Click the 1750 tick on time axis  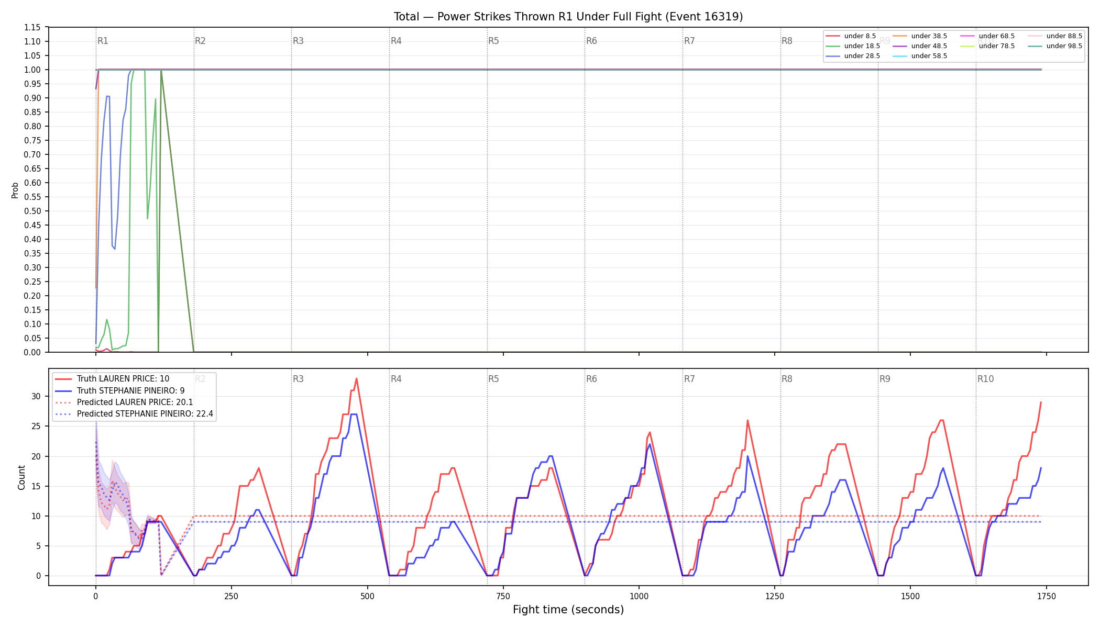(1047, 596)
